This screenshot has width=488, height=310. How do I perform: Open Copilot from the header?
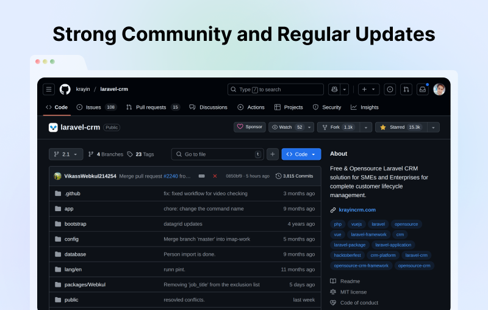[x=334, y=89]
